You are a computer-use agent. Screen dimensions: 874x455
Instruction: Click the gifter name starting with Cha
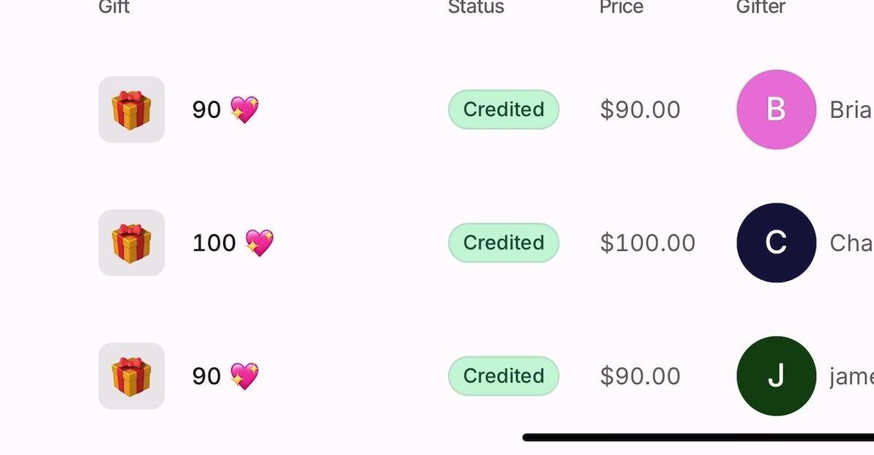point(851,243)
